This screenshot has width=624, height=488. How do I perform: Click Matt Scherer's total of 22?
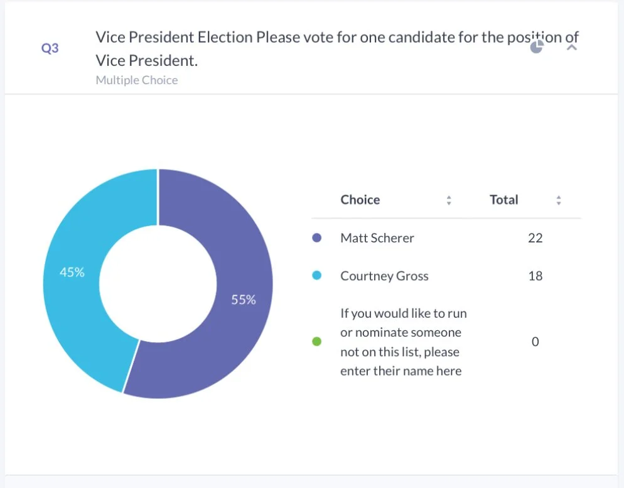point(535,238)
